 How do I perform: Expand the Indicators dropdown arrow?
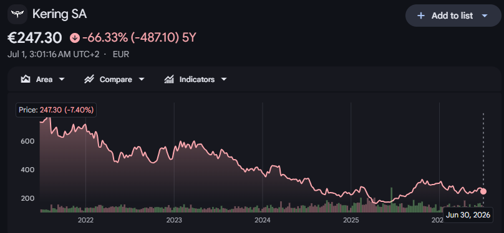click(224, 80)
